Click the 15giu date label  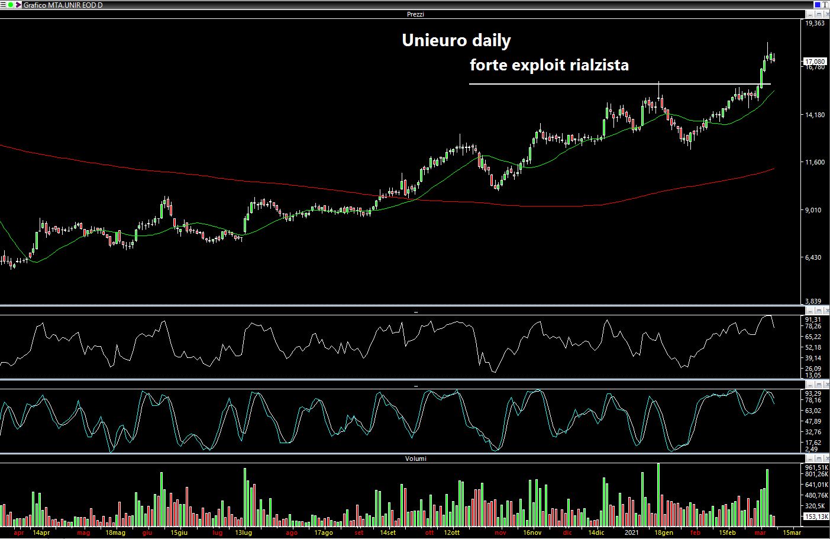(x=179, y=532)
